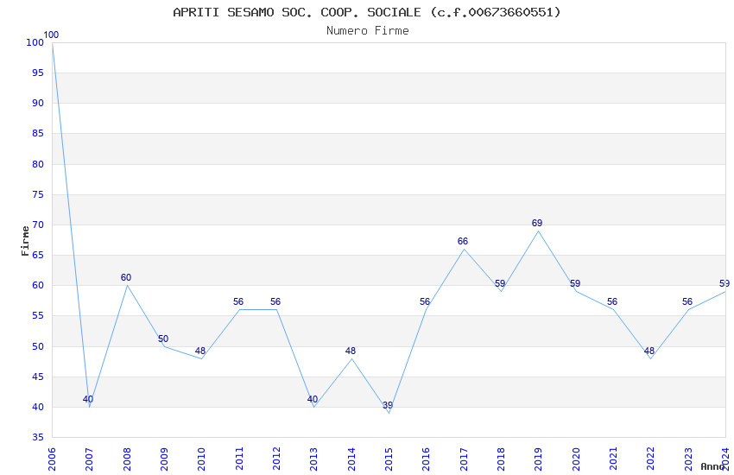734x475 pixels.
Task: Click the Anno x-axis label
Action: tap(712, 466)
